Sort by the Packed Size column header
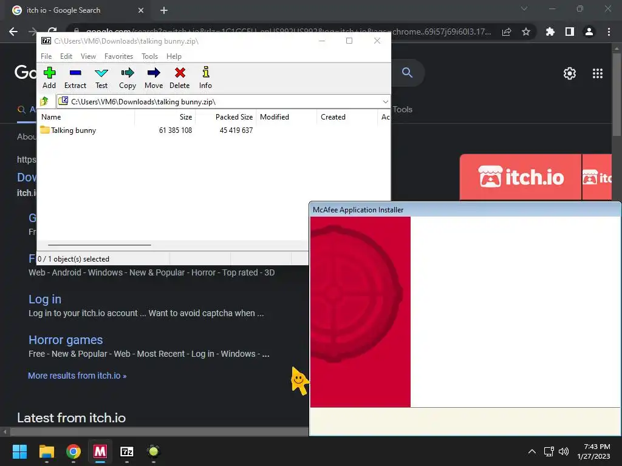This screenshot has width=622, height=466. pos(225,117)
